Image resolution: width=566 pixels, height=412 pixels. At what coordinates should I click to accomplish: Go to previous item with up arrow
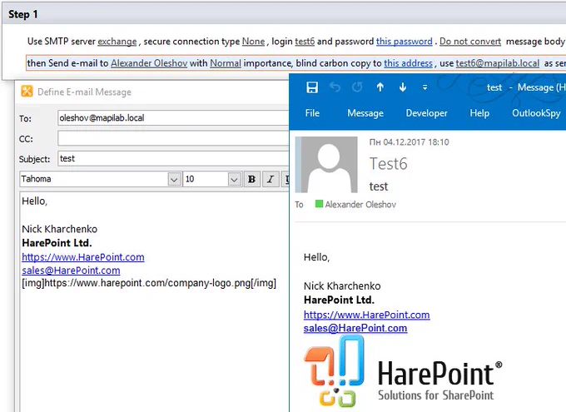pos(380,87)
